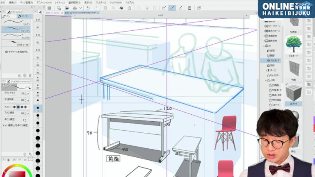315x177 pixels.
Task: Click the circle Clear icon in toolbar
Action: point(105,8)
